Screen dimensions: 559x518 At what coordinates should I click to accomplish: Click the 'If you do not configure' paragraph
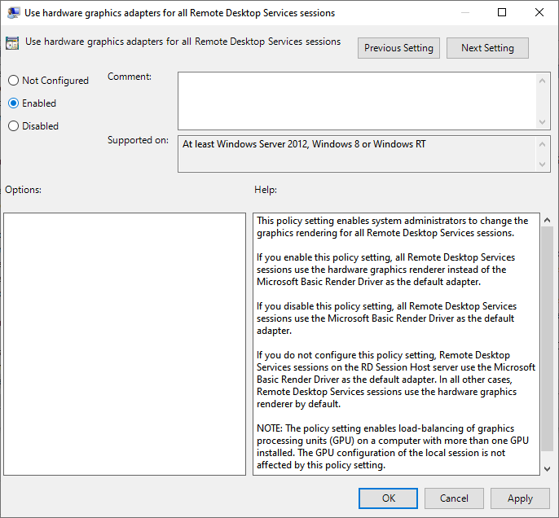pyautogui.click(x=396, y=380)
